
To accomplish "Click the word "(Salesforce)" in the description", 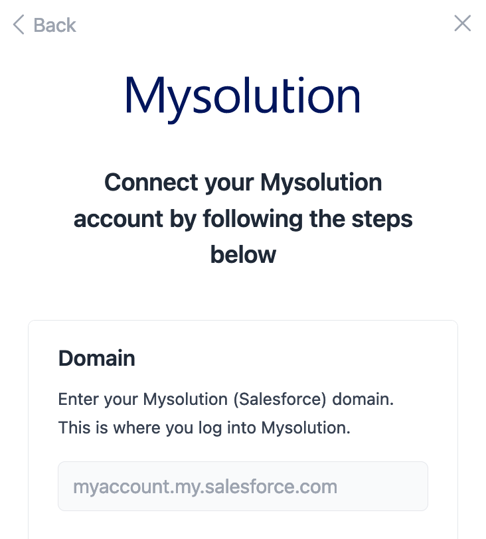I will tap(275, 400).
